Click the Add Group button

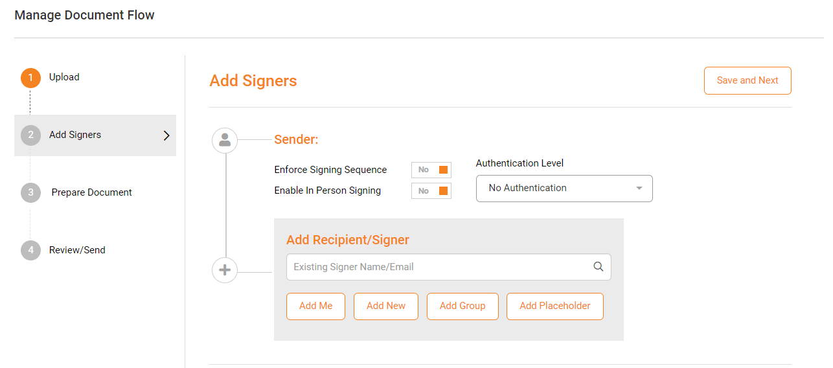[x=462, y=306]
